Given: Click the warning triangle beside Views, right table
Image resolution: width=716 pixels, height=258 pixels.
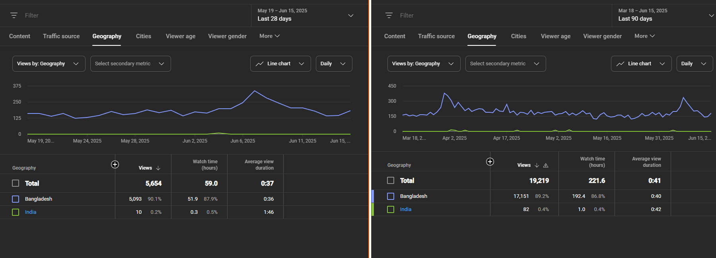Looking at the screenshot, I should coord(546,165).
